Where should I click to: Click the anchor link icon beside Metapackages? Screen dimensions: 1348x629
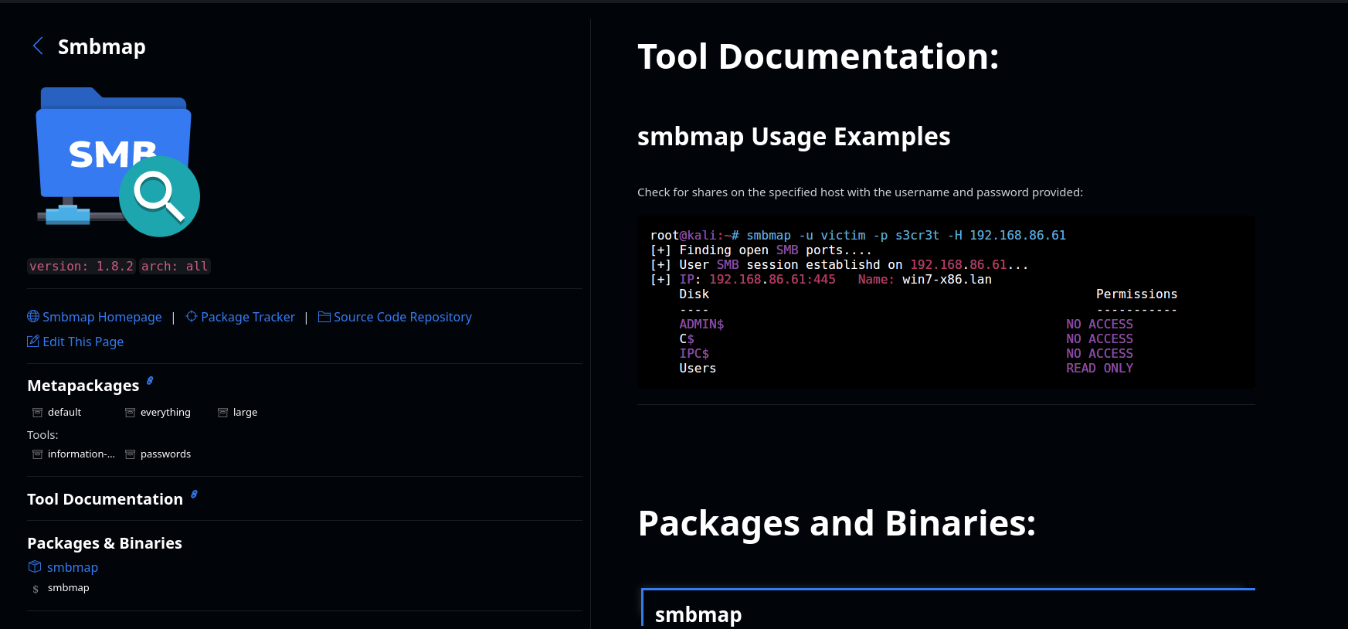click(150, 380)
